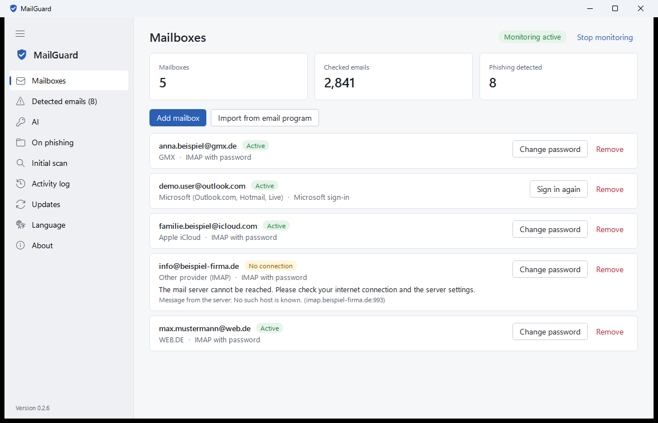Change password for anna.beispiel@gmx.de
The image size is (658, 423).
[x=550, y=150]
